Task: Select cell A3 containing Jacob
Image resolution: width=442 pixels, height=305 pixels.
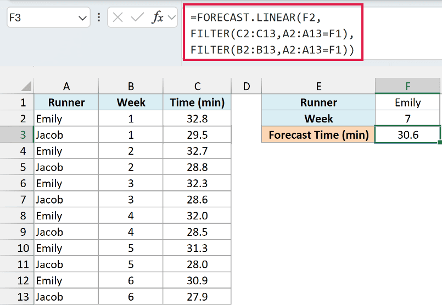Action: pyautogui.click(x=66, y=134)
